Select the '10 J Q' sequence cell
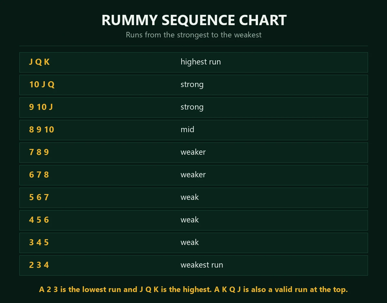Image resolution: width=387 pixels, height=303 pixels. pyautogui.click(x=42, y=84)
